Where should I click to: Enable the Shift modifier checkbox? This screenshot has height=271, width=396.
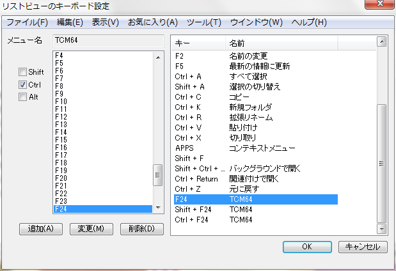(22, 72)
